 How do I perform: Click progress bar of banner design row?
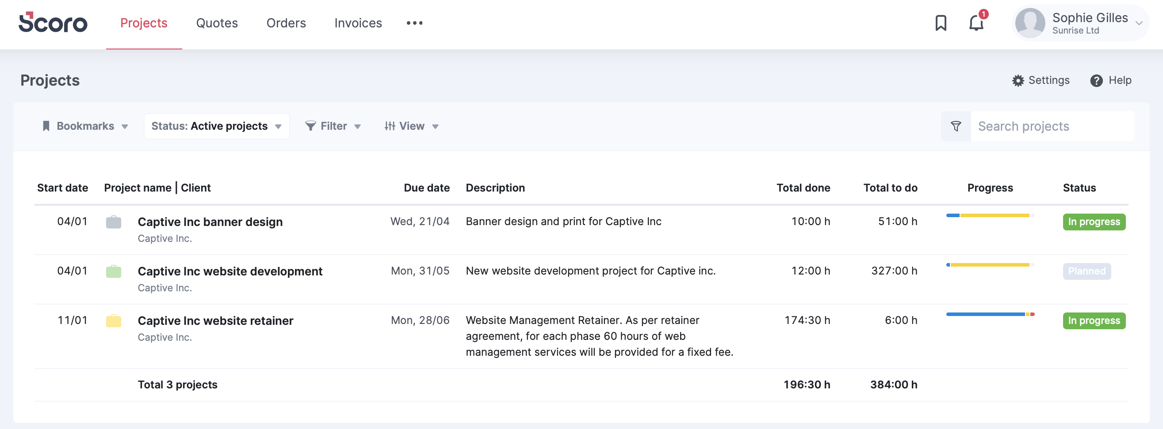click(x=990, y=215)
